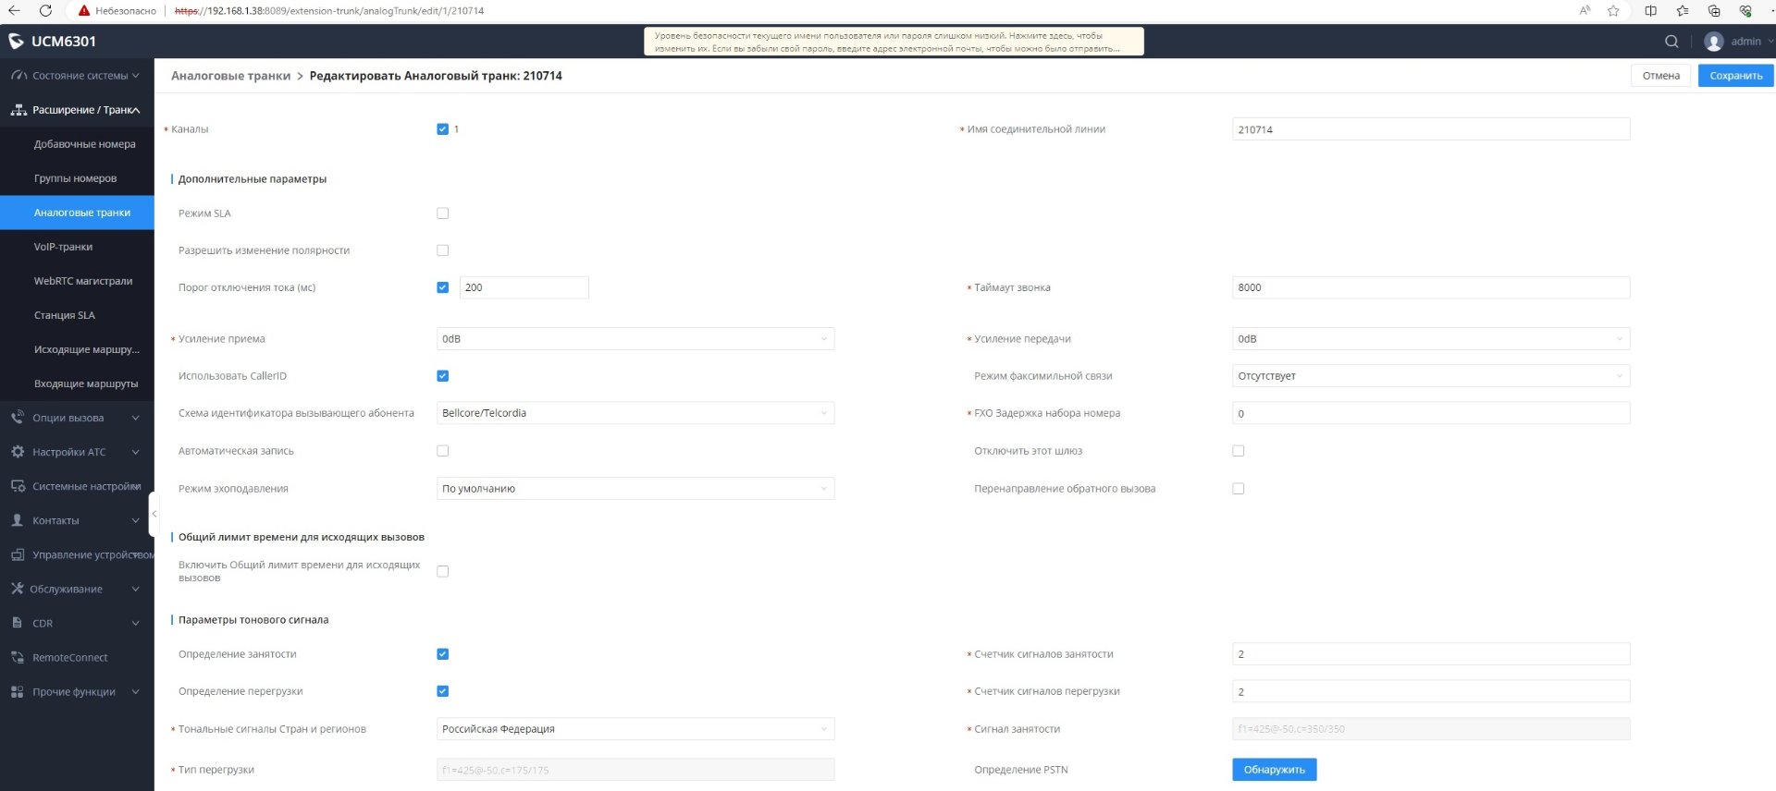Click the Extension/Trunk network icon

coord(18,110)
